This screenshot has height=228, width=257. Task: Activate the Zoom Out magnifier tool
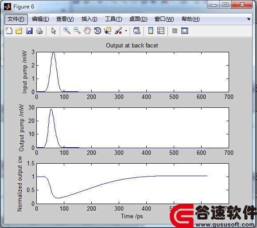tap(77, 31)
